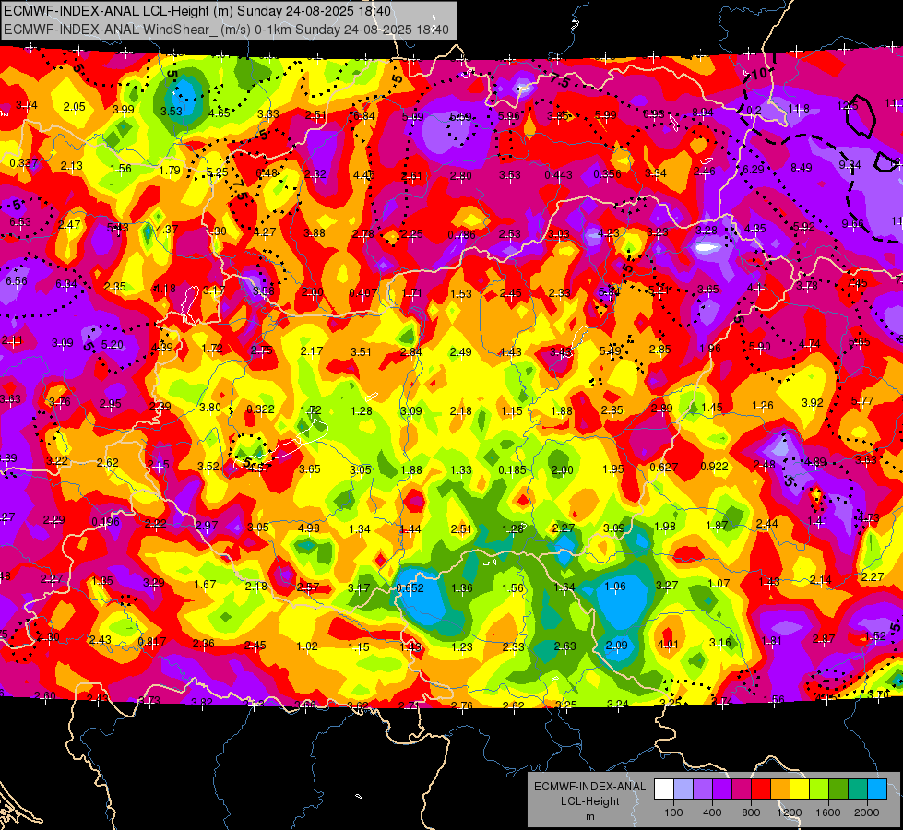Click the wind shear value 4.74

coord(809,344)
